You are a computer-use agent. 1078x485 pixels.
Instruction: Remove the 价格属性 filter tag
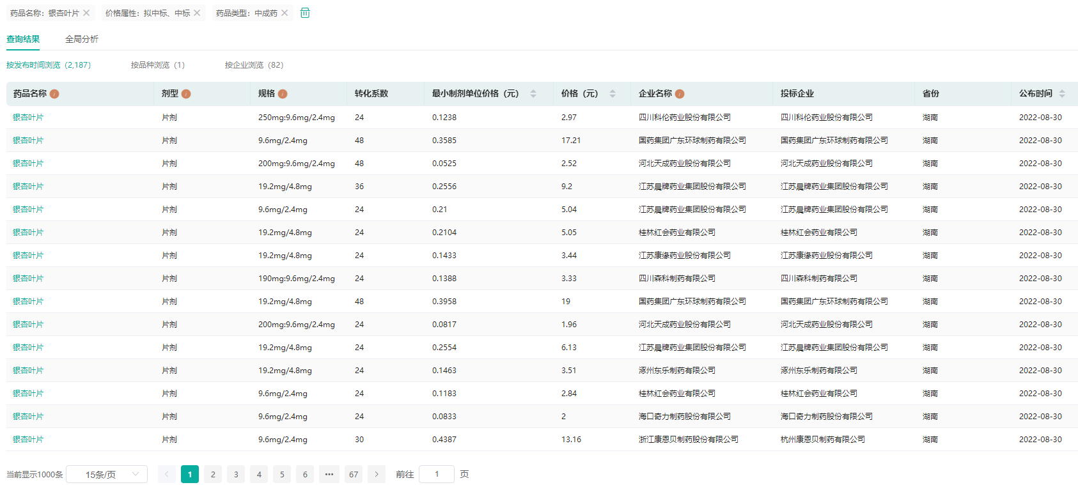click(197, 13)
